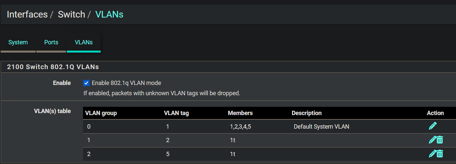Image resolution: width=456 pixels, height=164 pixels.
Task: Switch to the System tab
Action: tap(18, 42)
